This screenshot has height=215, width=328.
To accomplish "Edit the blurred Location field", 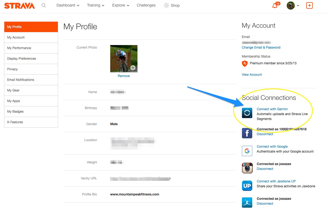I will coord(133,143).
